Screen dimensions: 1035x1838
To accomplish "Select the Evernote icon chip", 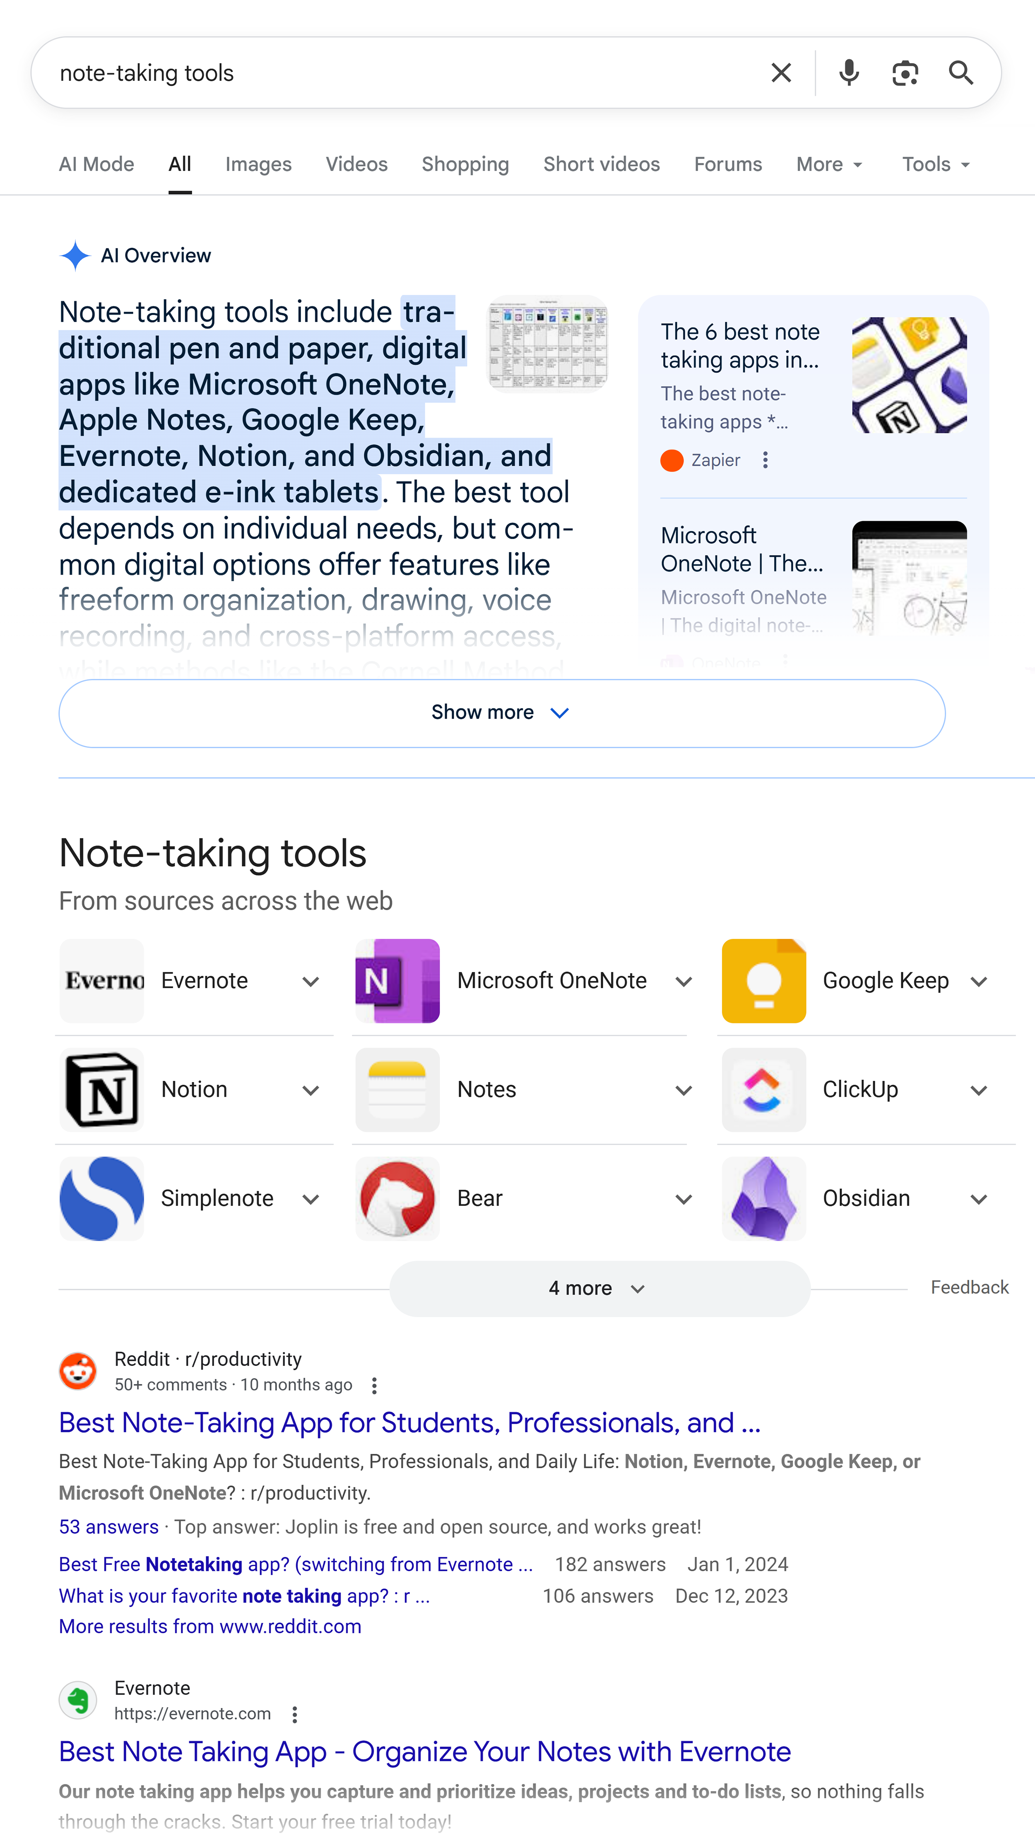I will point(101,980).
